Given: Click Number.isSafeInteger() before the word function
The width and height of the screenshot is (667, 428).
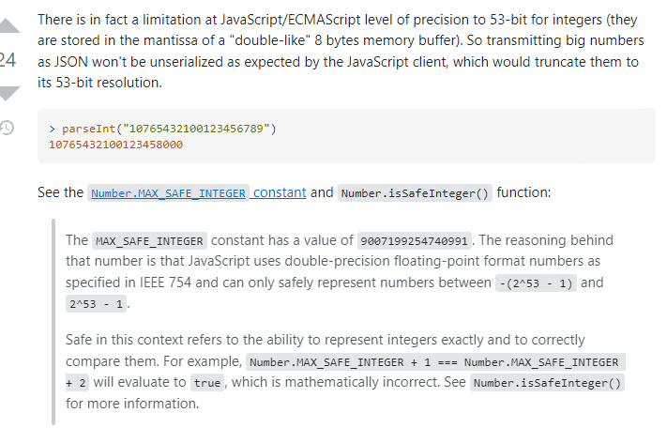Looking at the screenshot, I should [415, 193].
